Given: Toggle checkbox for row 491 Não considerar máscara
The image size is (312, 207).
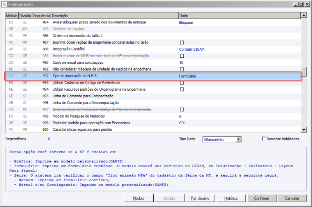Looking at the screenshot, I should coord(182,69).
